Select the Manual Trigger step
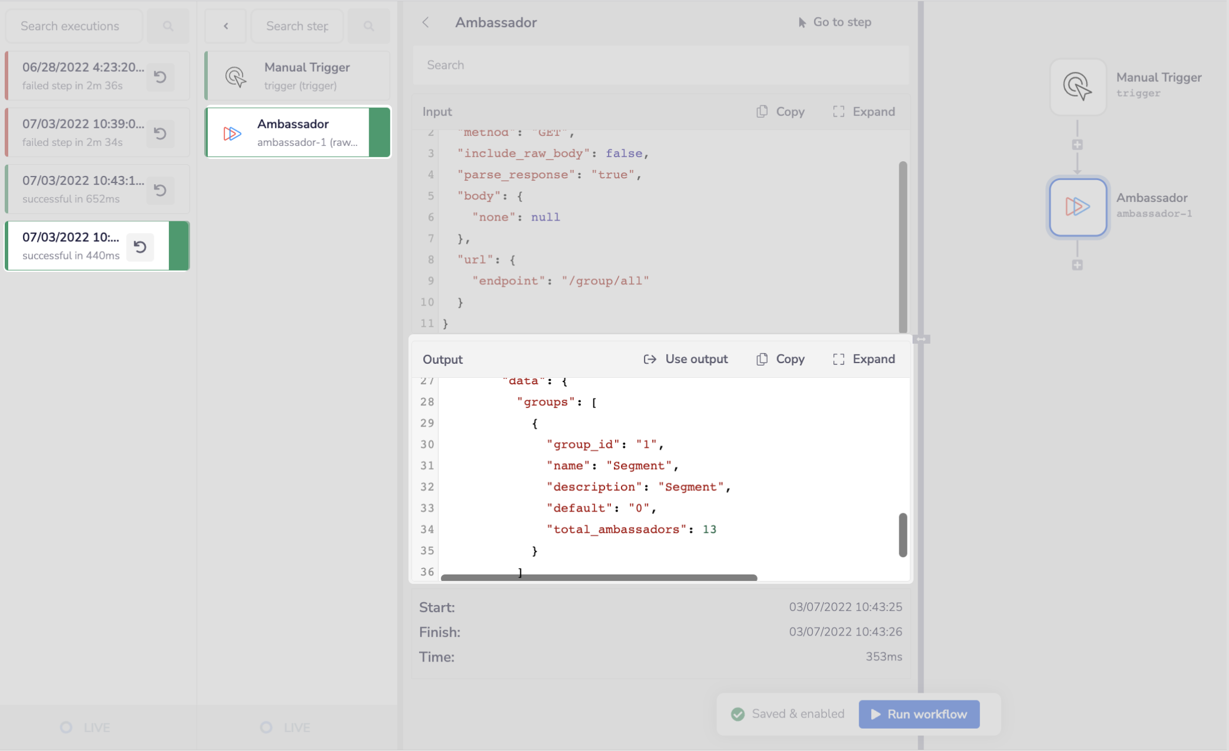This screenshot has width=1229, height=751. coord(297,76)
